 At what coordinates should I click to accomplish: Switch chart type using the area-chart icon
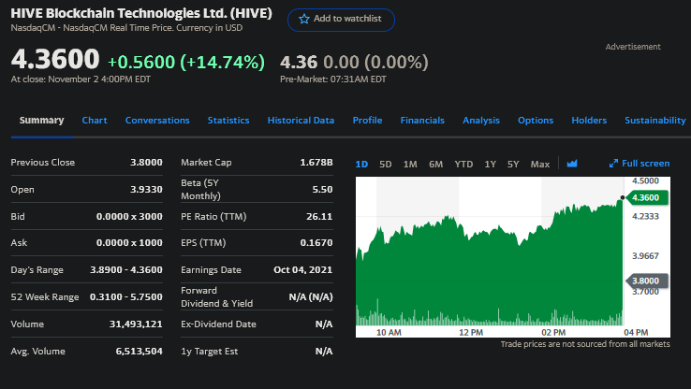tap(572, 164)
